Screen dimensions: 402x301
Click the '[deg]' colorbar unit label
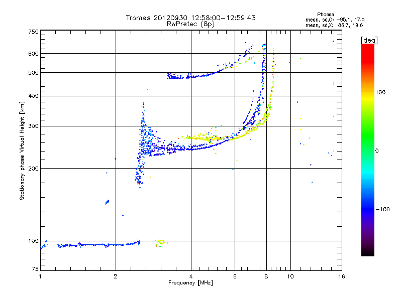coord(369,40)
